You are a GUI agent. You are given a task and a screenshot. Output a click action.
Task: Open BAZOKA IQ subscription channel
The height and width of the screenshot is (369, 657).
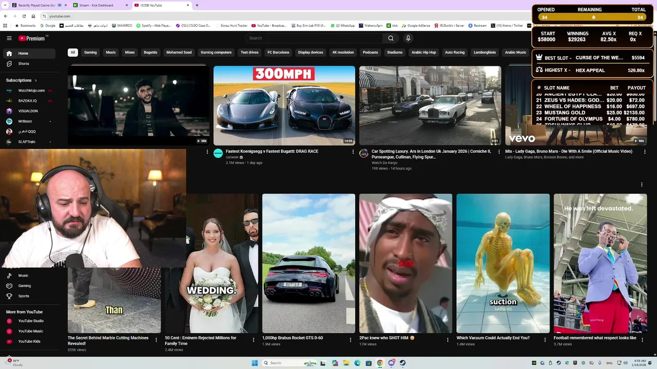point(29,101)
